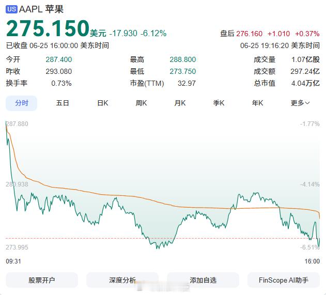
Task: Click the chart axis label 273.995
Action: (17, 247)
